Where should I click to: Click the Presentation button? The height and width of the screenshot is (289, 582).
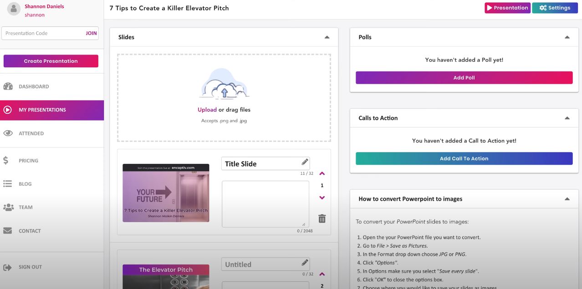507,8
